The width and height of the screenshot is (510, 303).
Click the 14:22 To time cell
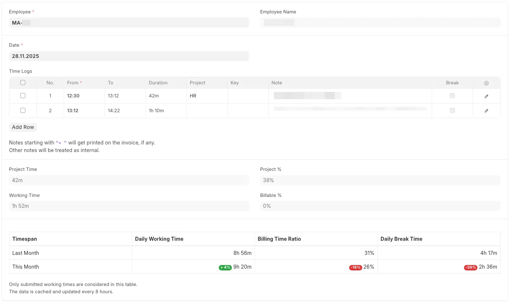click(125, 110)
